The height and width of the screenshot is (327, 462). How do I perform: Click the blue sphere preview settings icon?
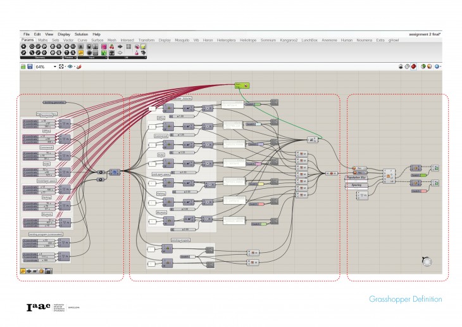tap(437, 67)
